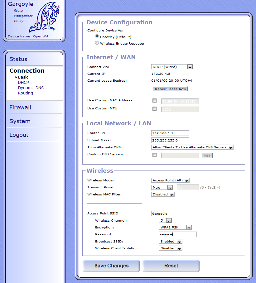Image resolution: width=256 pixels, height=283 pixels.
Task: Expand the Allow Alternate DNS dropdown
Action: click(192, 147)
